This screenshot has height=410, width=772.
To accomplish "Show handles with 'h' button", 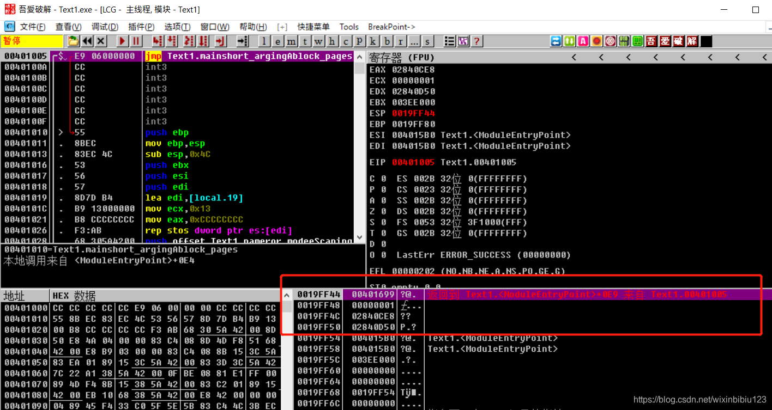I will click(333, 41).
